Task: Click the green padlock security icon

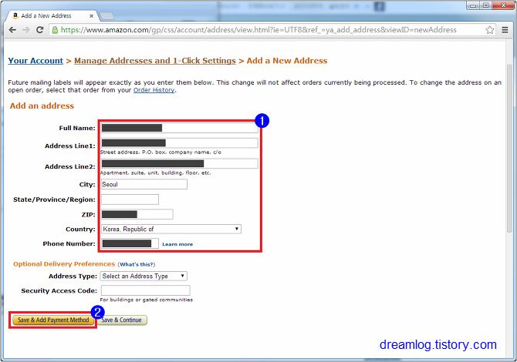Action: coord(55,30)
